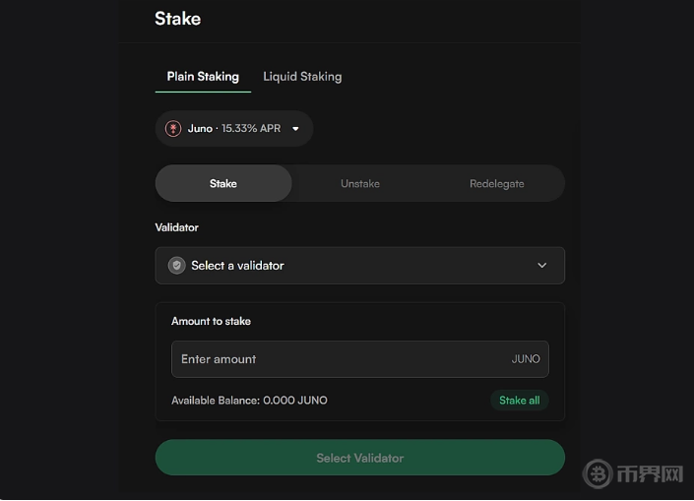The height and width of the screenshot is (501, 694).
Task: Switch to Unstake mode
Action: click(x=360, y=183)
